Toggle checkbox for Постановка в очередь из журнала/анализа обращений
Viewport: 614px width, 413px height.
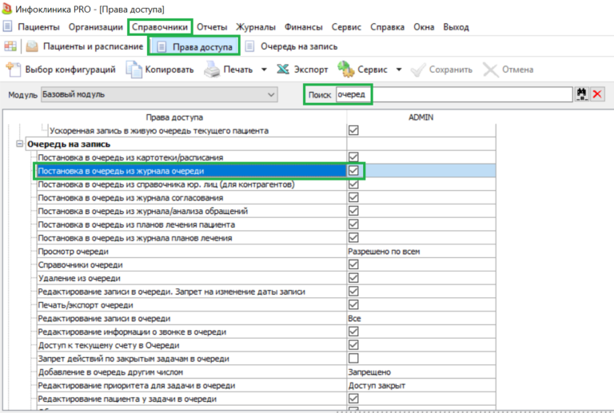[353, 211]
